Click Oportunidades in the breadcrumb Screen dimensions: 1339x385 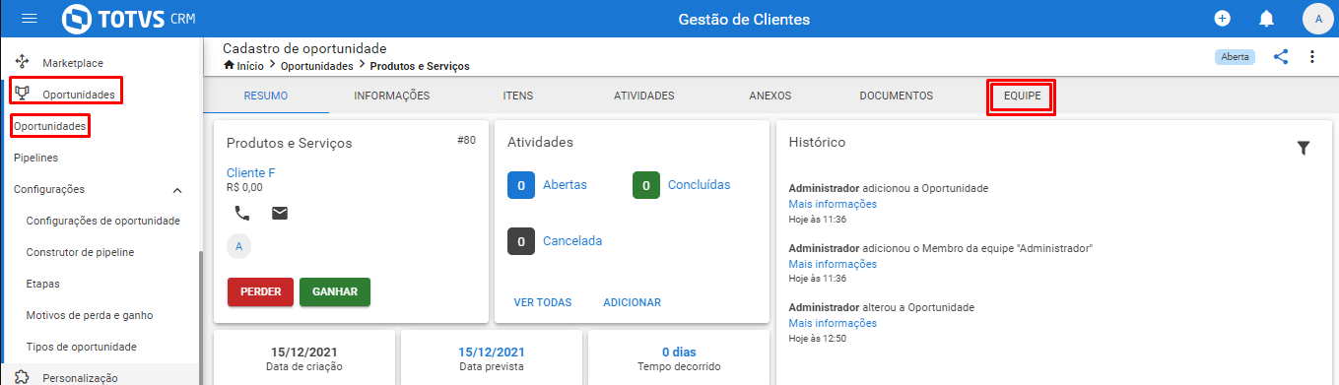(x=317, y=66)
